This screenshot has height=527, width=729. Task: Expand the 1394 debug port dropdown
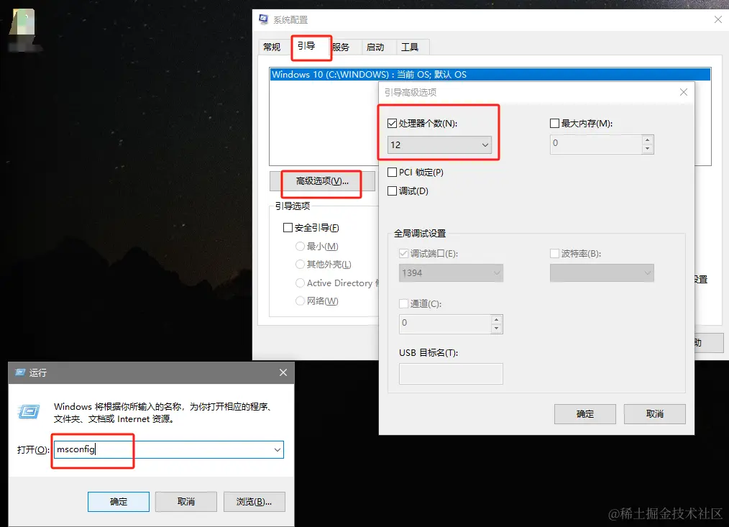tap(451, 273)
